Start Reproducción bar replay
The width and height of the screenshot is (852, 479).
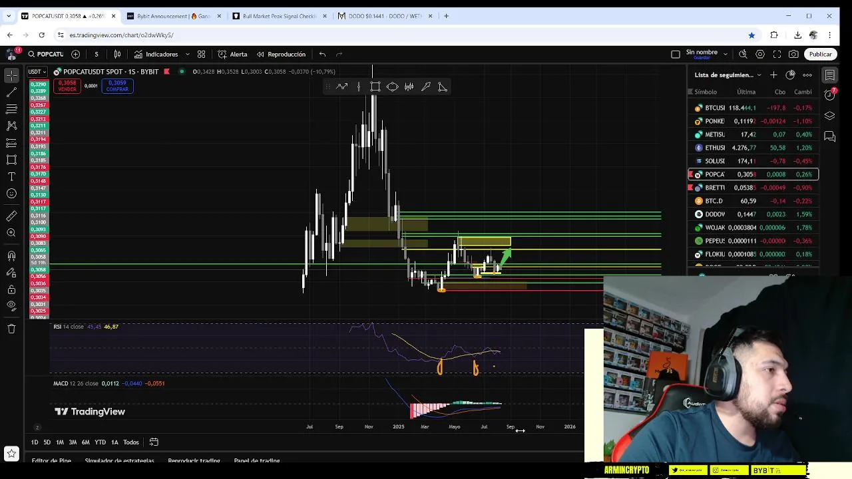click(281, 55)
